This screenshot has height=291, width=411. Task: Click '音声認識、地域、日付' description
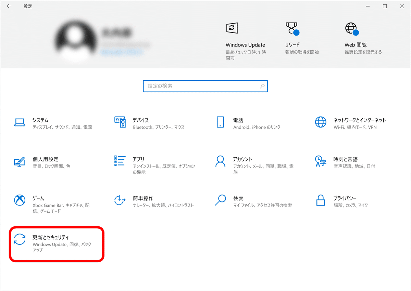354,166
